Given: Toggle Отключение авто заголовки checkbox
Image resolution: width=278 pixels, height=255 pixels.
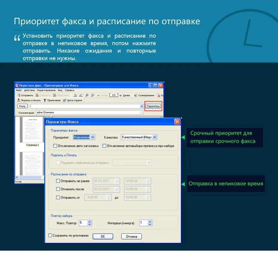Looking at the screenshot, I should click(x=55, y=146).
